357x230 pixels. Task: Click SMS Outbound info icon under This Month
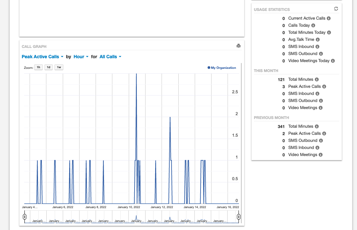[x=321, y=101]
